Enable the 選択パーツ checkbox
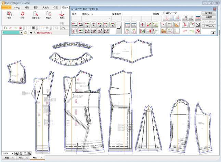Screen dimensions: 221x162 tap(164, 13)
